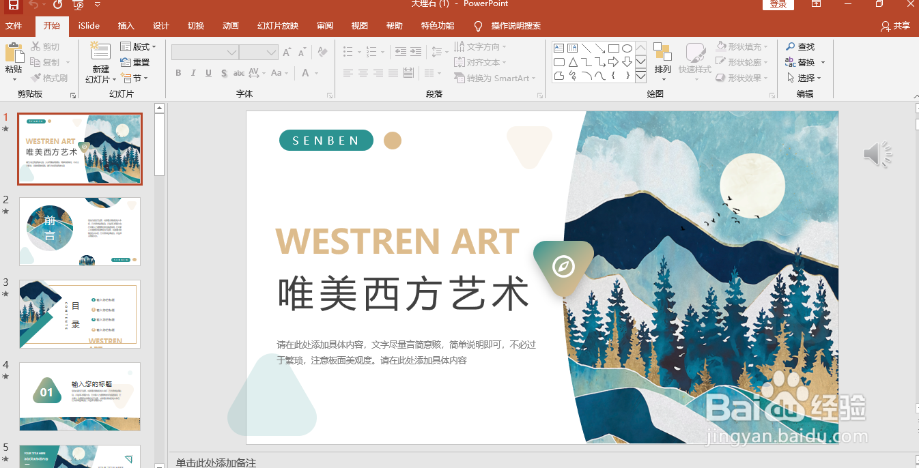Click the audio speaker icon on slide
The width and height of the screenshot is (919, 468).
(x=877, y=154)
